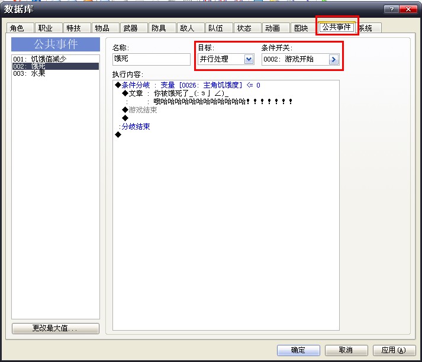Switch to the 敌人 tab
Image resolution: width=422 pixels, height=362 pixels.
pyautogui.click(x=191, y=28)
